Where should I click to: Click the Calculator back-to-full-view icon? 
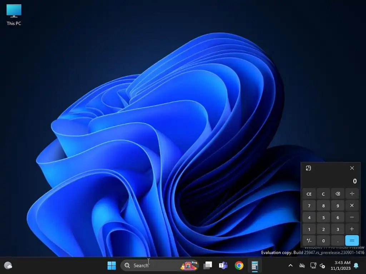(308, 168)
